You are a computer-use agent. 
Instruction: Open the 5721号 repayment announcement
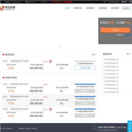point(111,81)
